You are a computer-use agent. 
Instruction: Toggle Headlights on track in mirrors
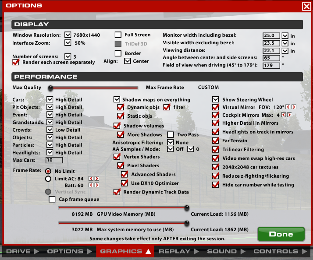click(216, 132)
